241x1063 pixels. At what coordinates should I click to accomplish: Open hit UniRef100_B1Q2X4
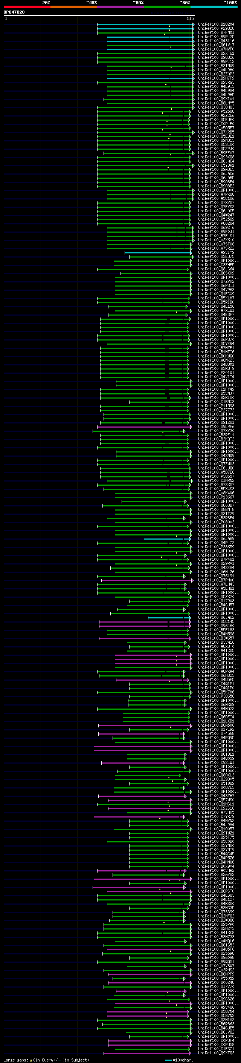tap(216, 25)
